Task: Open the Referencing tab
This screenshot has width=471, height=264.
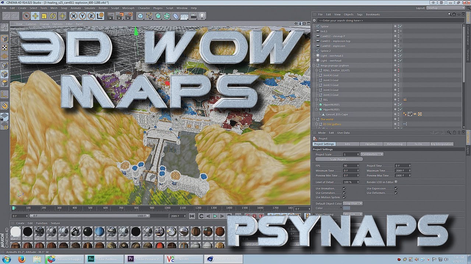Action: 394,144
